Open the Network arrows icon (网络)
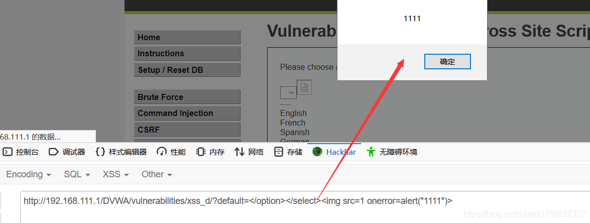 pyautogui.click(x=240, y=152)
